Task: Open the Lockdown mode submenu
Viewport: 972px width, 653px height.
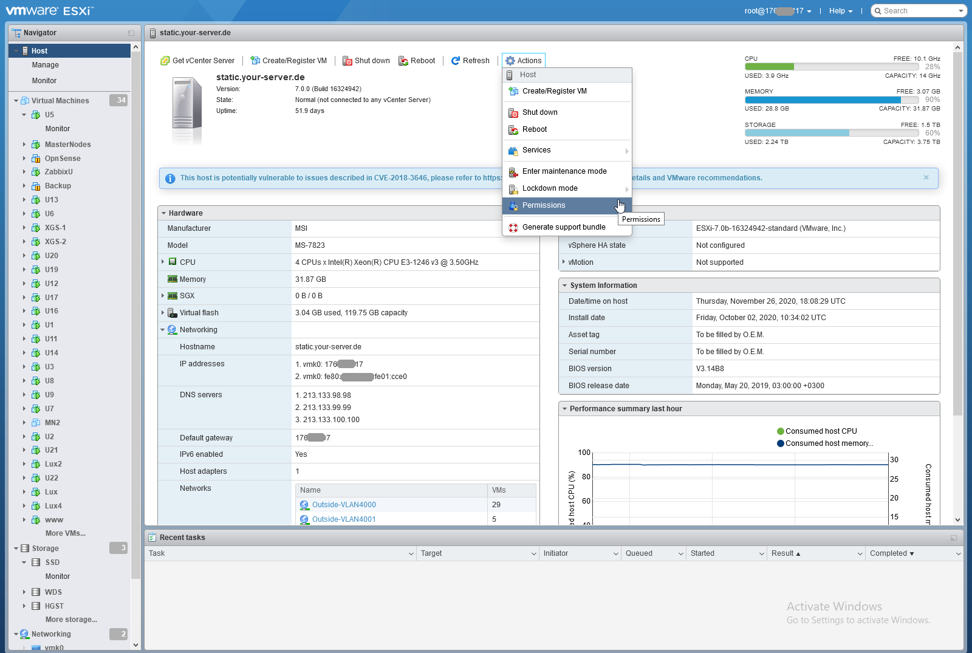Action: point(567,188)
